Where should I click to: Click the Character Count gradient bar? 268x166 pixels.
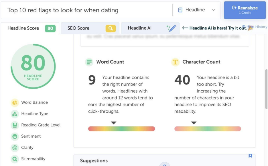point(208,129)
